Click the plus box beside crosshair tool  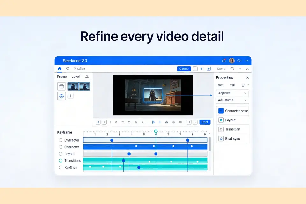[70, 96]
